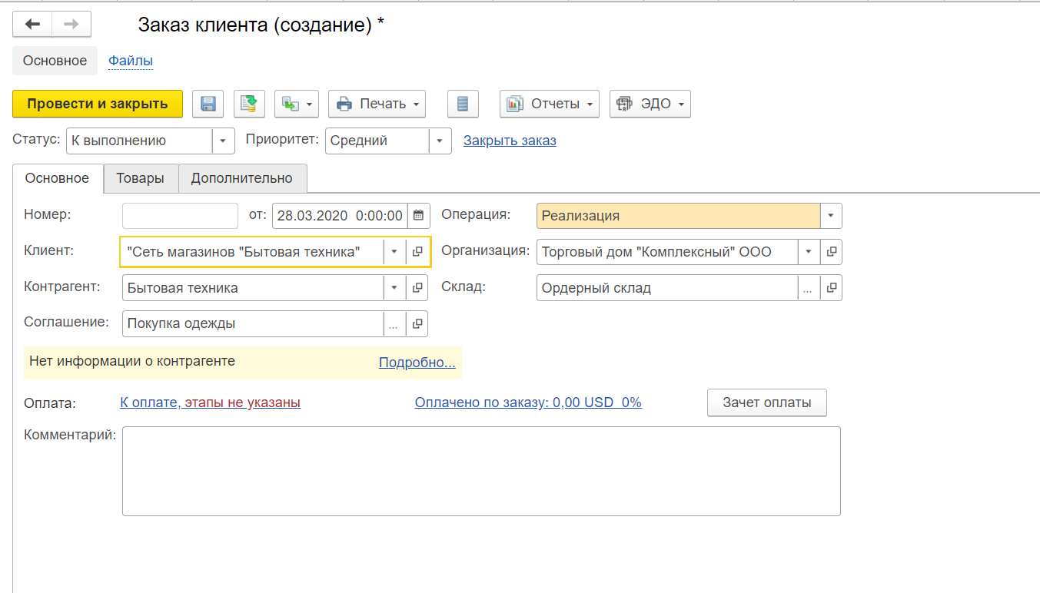Click the back arrow navigation button
Image resolution: width=1040 pixels, height=593 pixels.
(x=33, y=25)
